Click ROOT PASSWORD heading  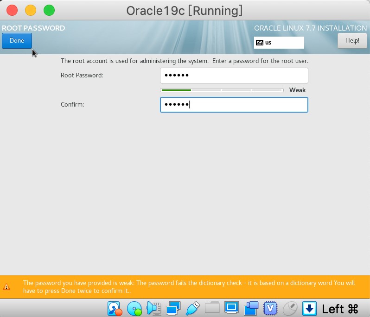click(x=33, y=28)
